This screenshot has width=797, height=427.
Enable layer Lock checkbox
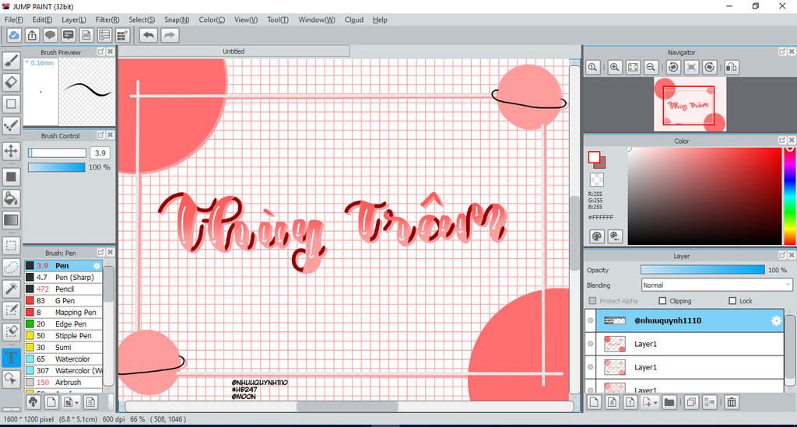[x=732, y=300]
